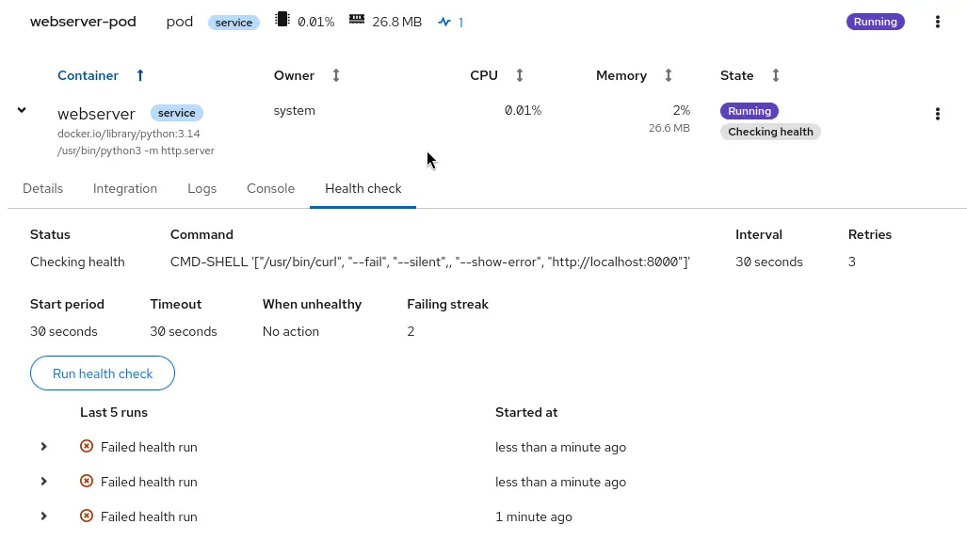This screenshot has height=540, width=967.
Task: Sort by CPU column
Action: coord(519,75)
